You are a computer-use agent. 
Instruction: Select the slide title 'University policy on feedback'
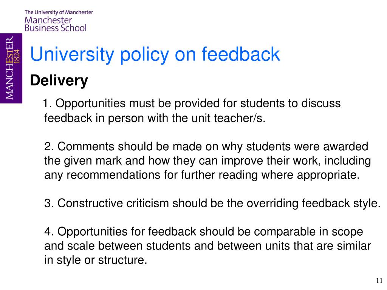pyautogui.click(x=155, y=55)
